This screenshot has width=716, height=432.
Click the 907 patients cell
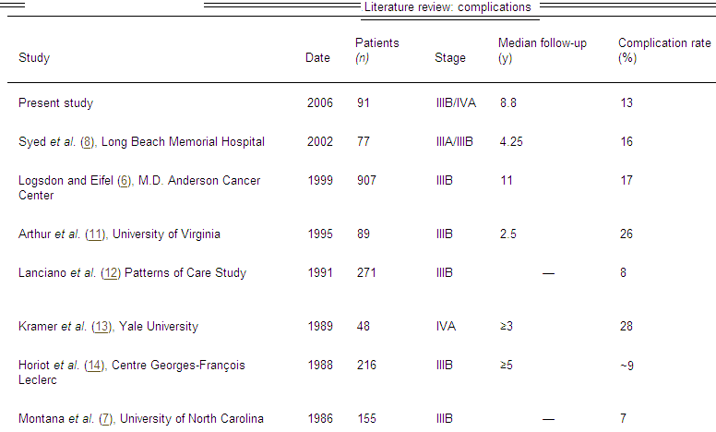click(x=366, y=181)
